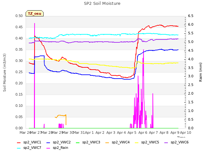Viewport: 205px width, 154px height.
Task: Click the Apr 2 date label
Action: [x=100, y=133]
